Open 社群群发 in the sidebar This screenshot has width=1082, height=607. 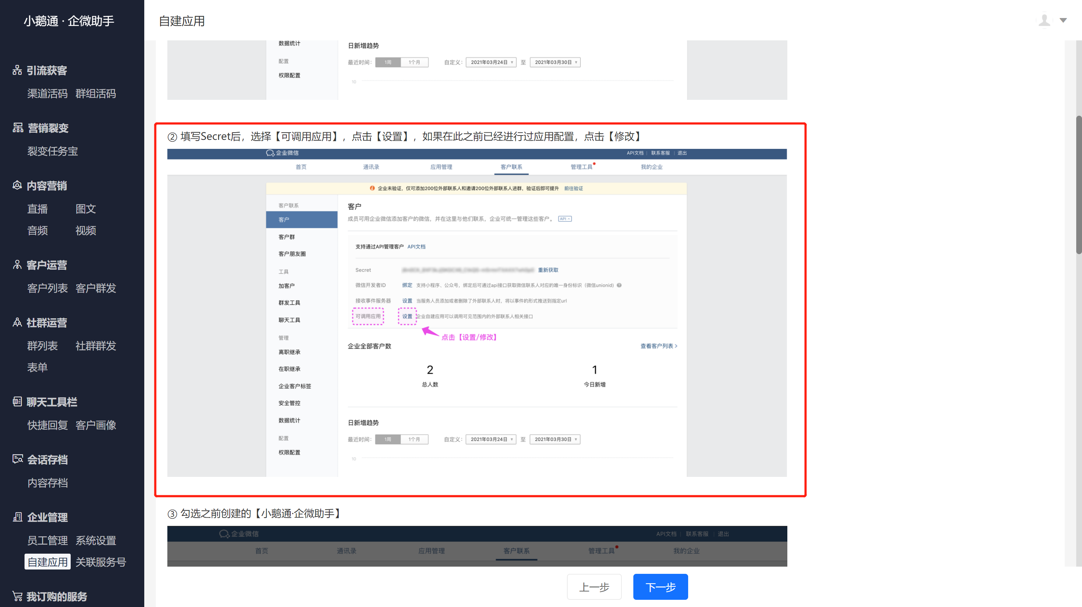tap(96, 345)
